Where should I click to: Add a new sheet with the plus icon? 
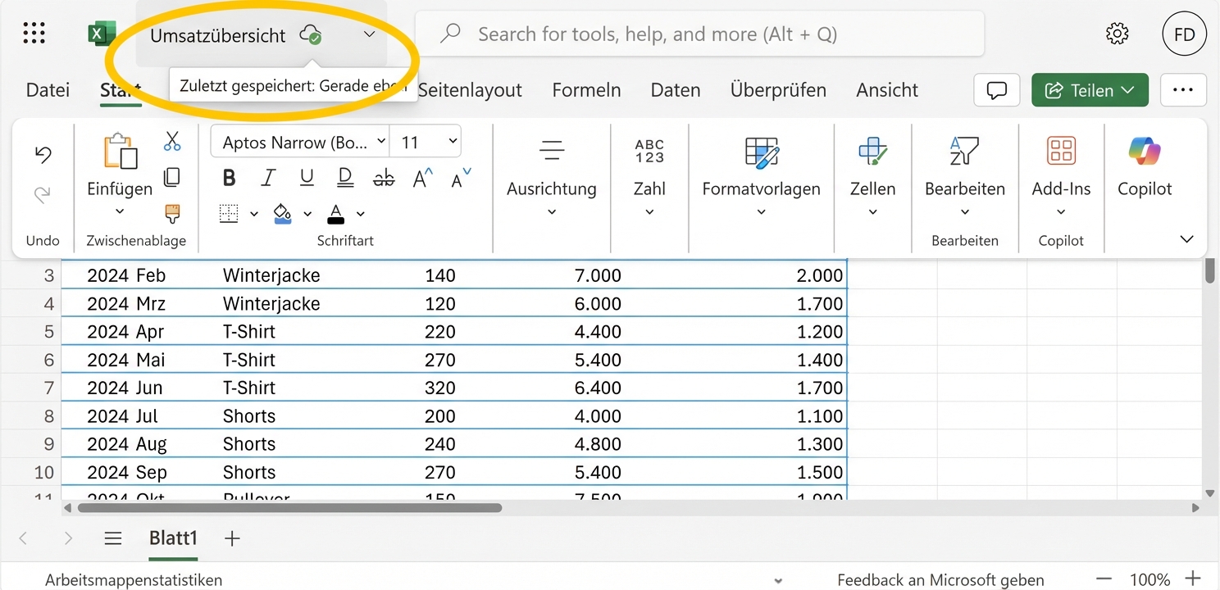[232, 538]
